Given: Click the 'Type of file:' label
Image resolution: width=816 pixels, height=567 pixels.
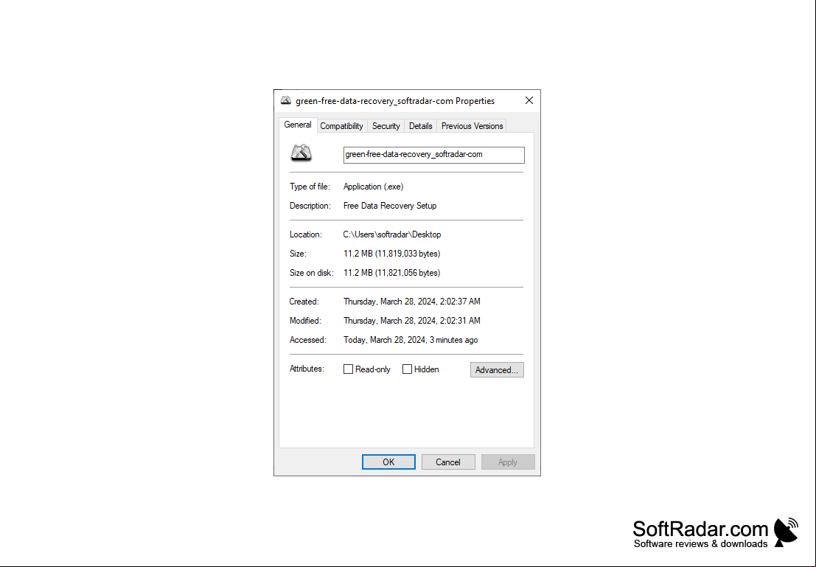Looking at the screenshot, I should pos(310,187).
